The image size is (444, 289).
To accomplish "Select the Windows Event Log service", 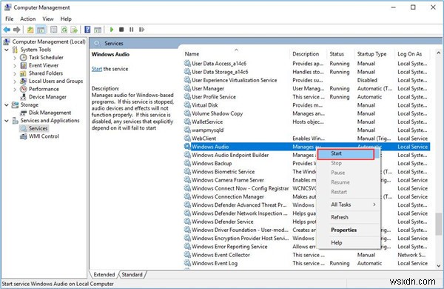I will click(307, 263).
